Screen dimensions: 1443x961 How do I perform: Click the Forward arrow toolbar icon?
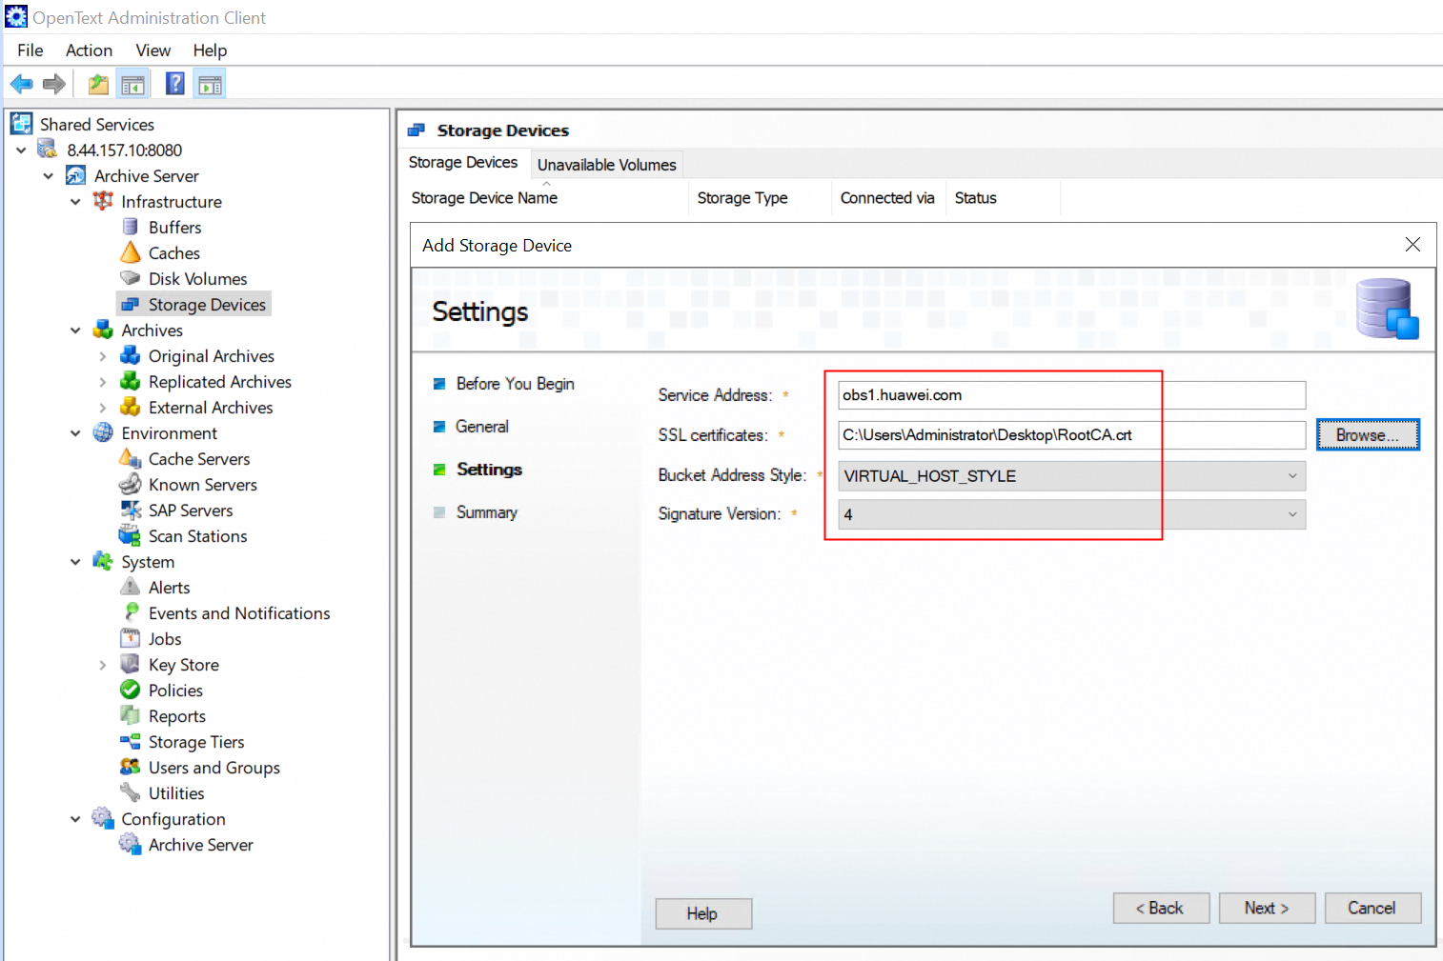coord(54,85)
